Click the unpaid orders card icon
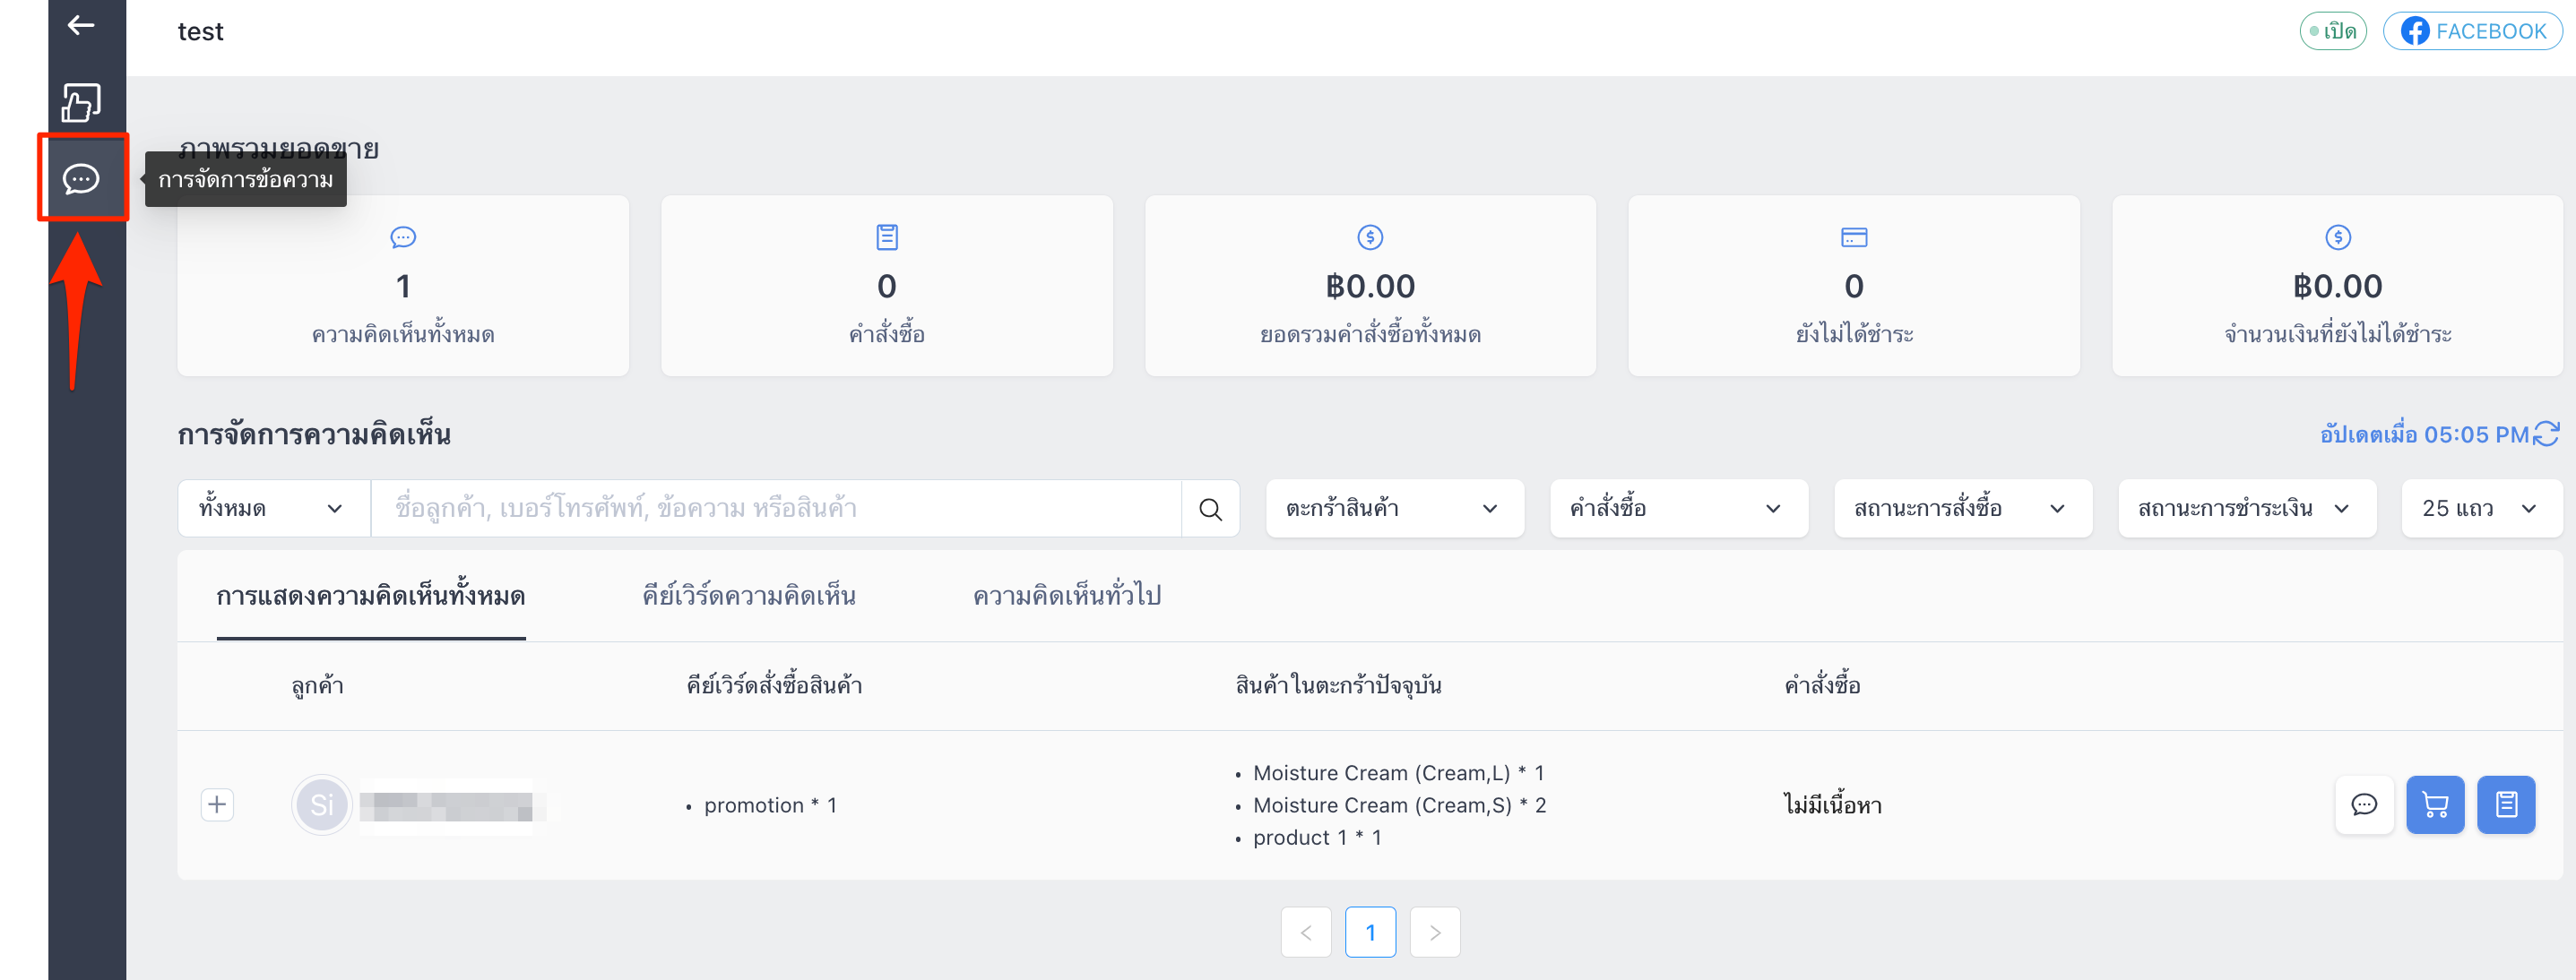This screenshot has width=2576, height=980. tap(1853, 236)
